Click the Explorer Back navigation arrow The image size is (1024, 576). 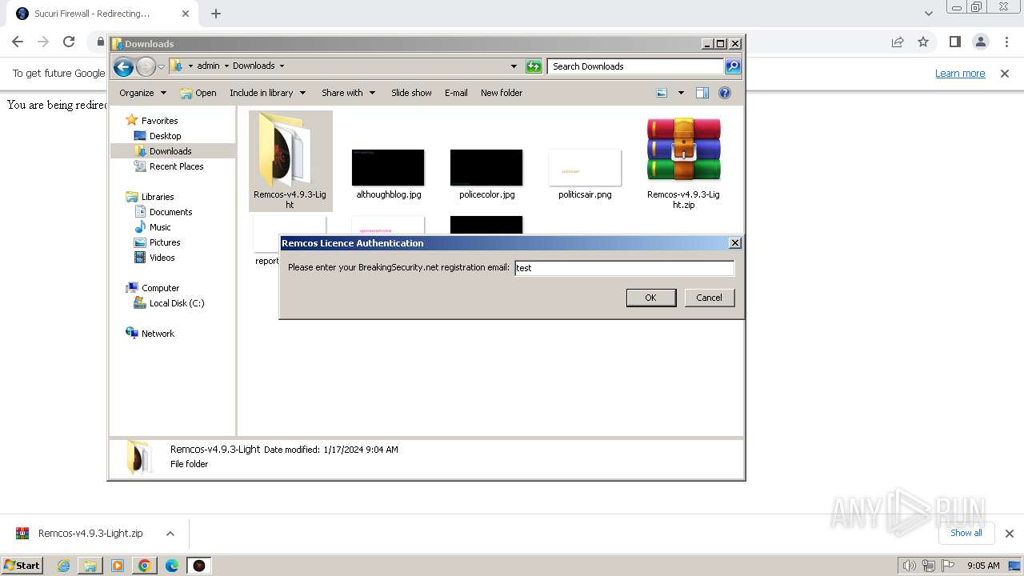pyautogui.click(x=123, y=66)
